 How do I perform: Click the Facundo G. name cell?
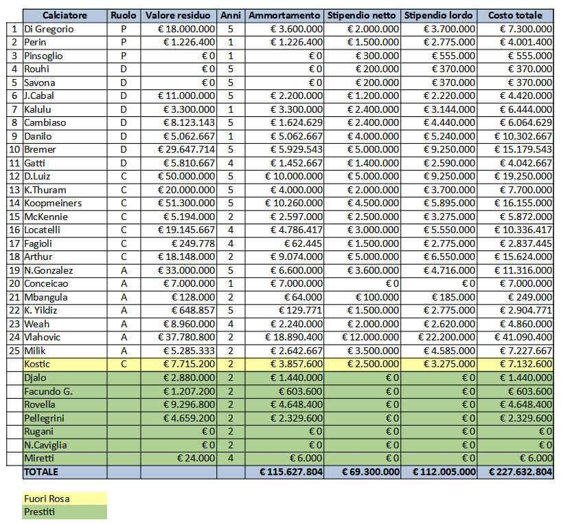65,391
